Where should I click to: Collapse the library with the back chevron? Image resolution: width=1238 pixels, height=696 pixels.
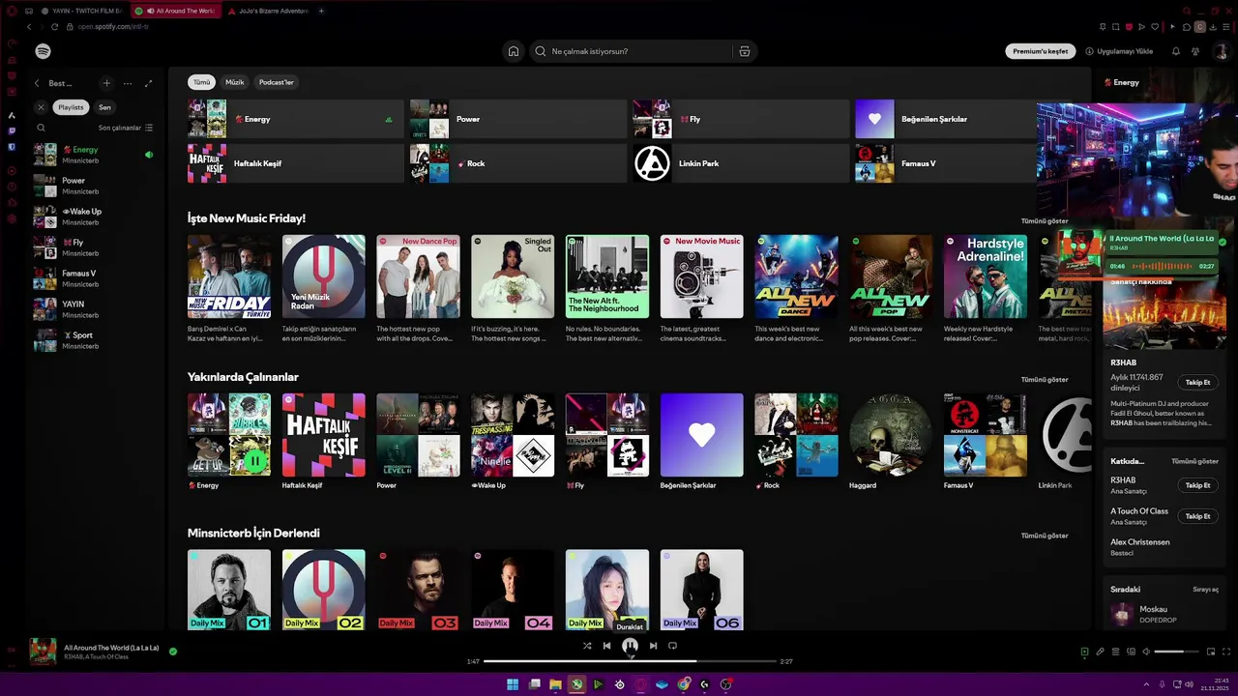pyautogui.click(x=37, y=83)
